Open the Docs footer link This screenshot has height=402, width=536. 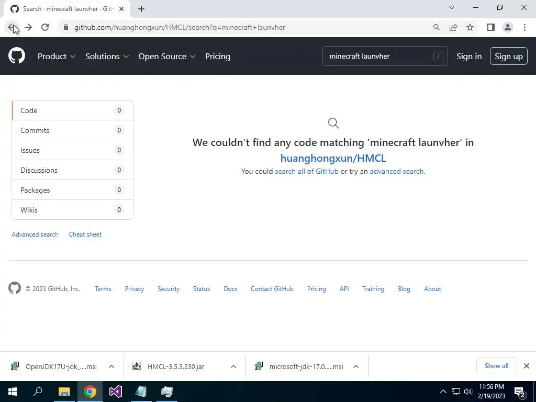pos(230,289)
